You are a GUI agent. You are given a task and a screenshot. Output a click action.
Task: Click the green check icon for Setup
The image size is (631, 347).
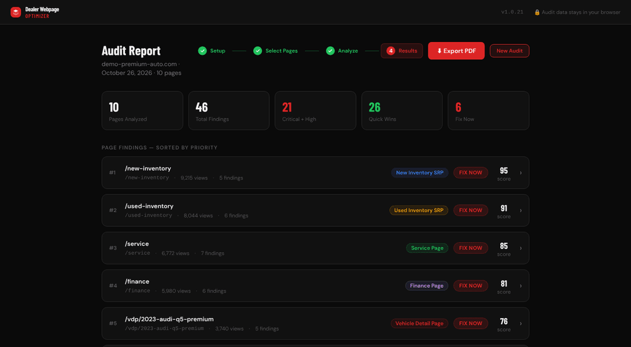[202, 51]
